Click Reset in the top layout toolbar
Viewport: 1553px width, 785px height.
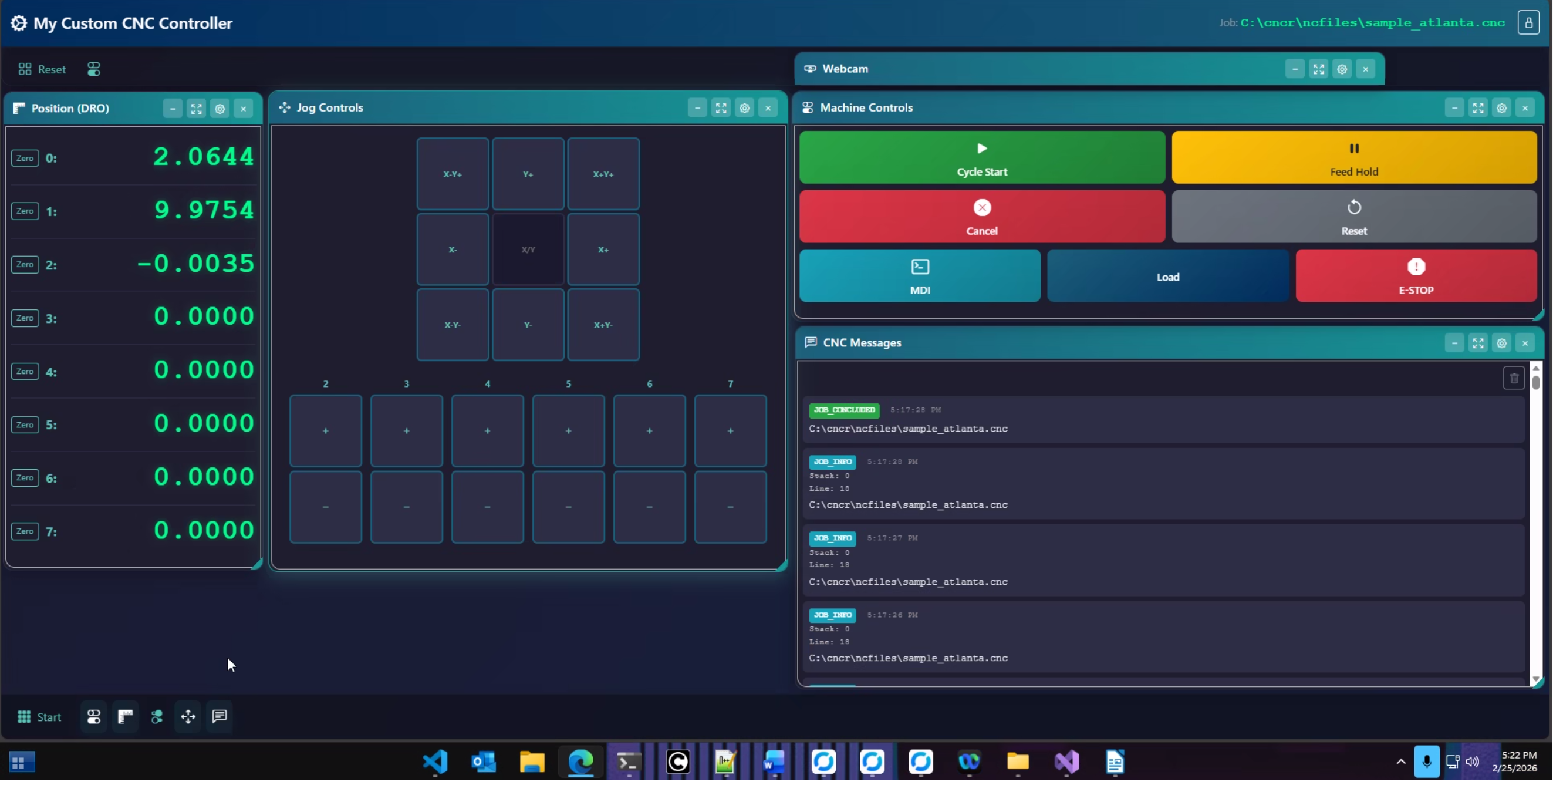[42, 69]
